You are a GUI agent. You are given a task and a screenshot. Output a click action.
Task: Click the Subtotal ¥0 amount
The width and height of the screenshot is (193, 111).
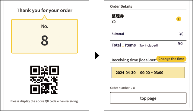coord(181,34)
